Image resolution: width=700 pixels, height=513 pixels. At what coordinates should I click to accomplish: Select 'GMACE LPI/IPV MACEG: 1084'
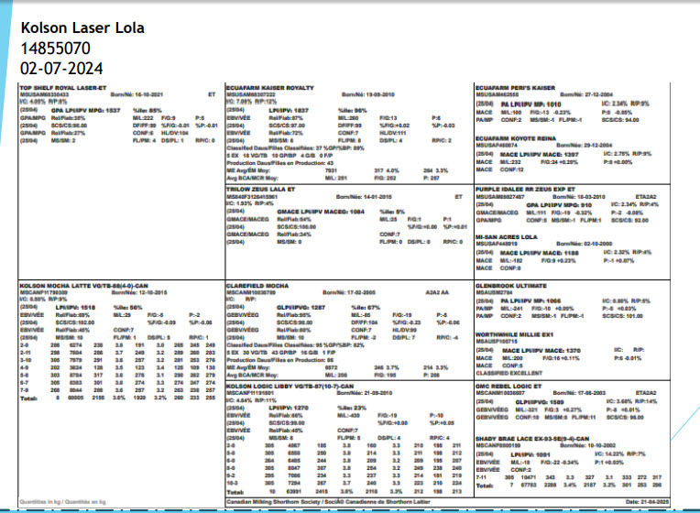point(321,212)
